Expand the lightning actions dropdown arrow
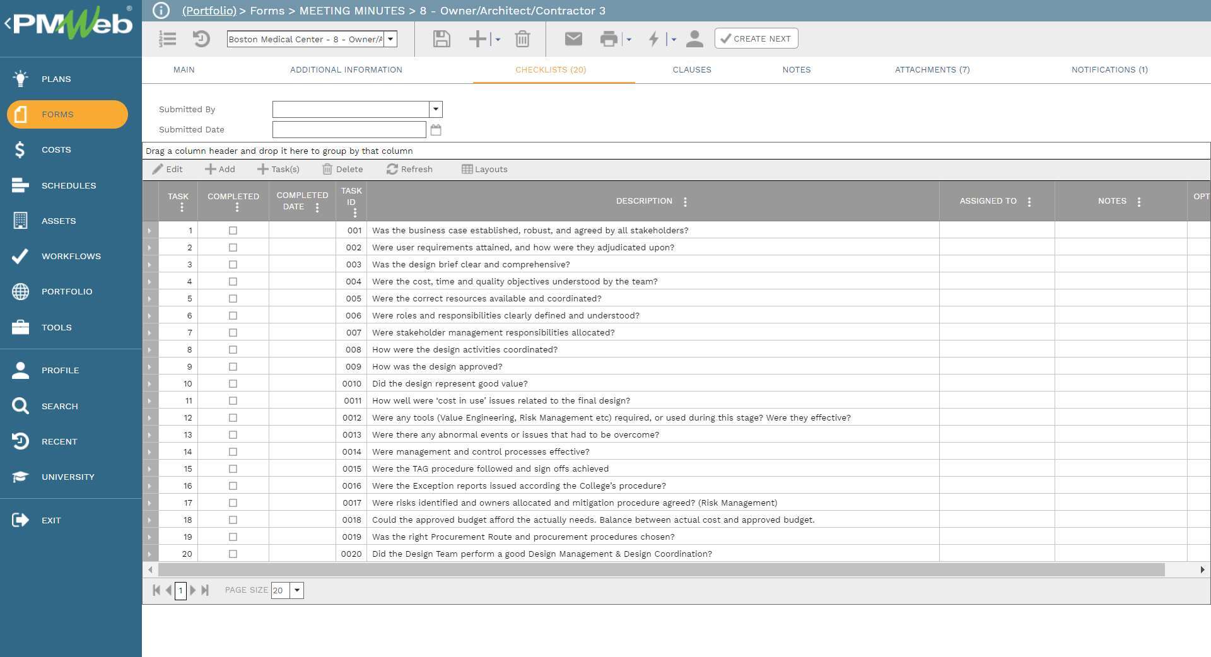The height and width of the screenshot is (657, 1211). (674, 40)
